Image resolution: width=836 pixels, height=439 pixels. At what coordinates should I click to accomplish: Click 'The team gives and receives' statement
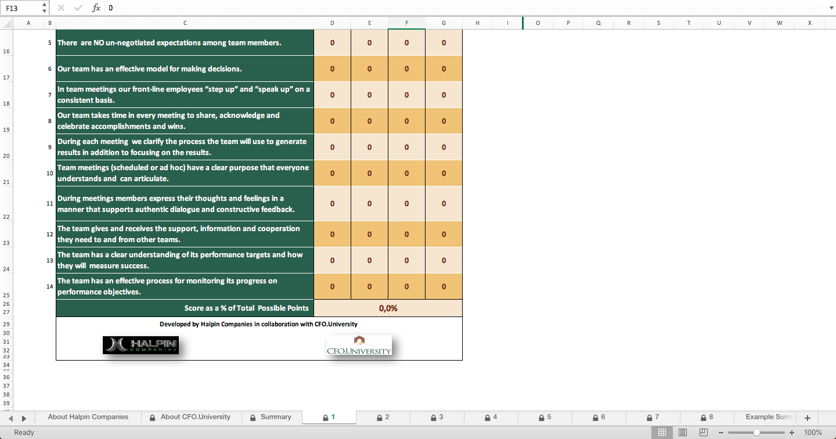tap(185, 234)
